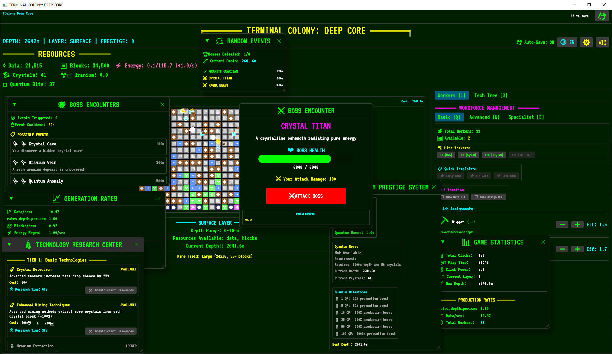Switch to the Tech Tree tab
The image size is (612, 354).
(490, 95)
